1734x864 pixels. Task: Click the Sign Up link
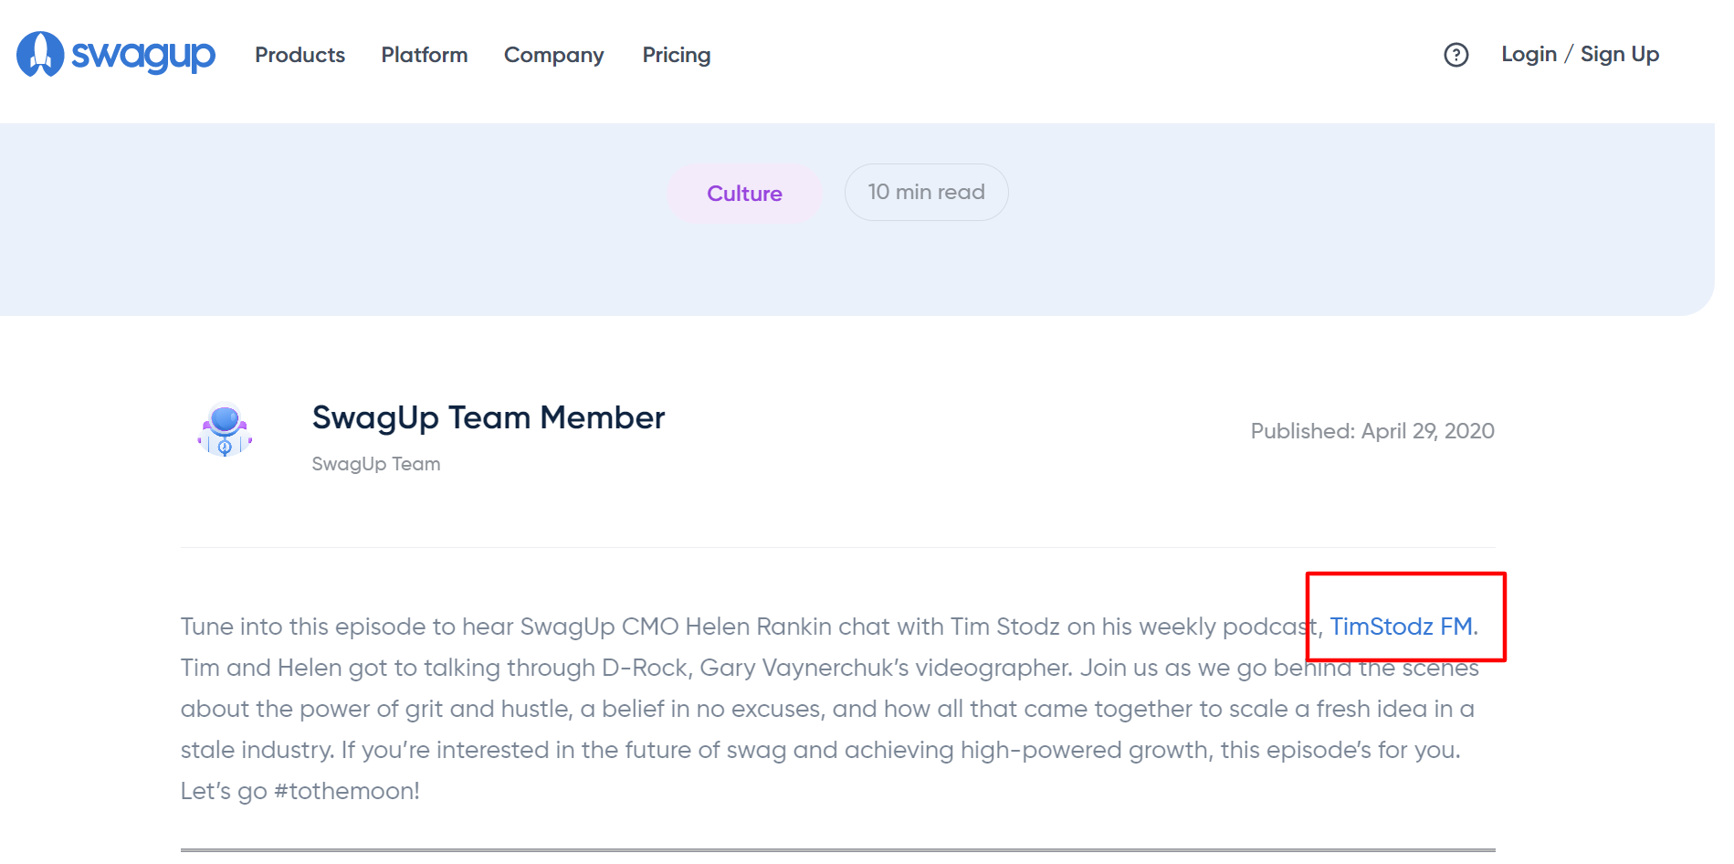tap(1620, 55)
